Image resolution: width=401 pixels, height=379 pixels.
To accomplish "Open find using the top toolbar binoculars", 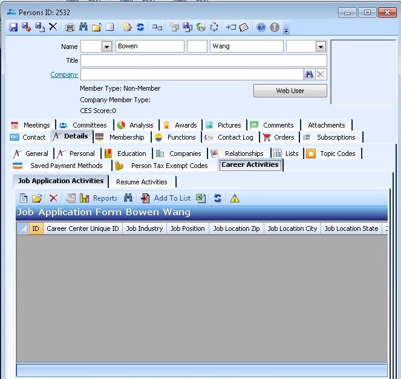I will coord(83,27).
